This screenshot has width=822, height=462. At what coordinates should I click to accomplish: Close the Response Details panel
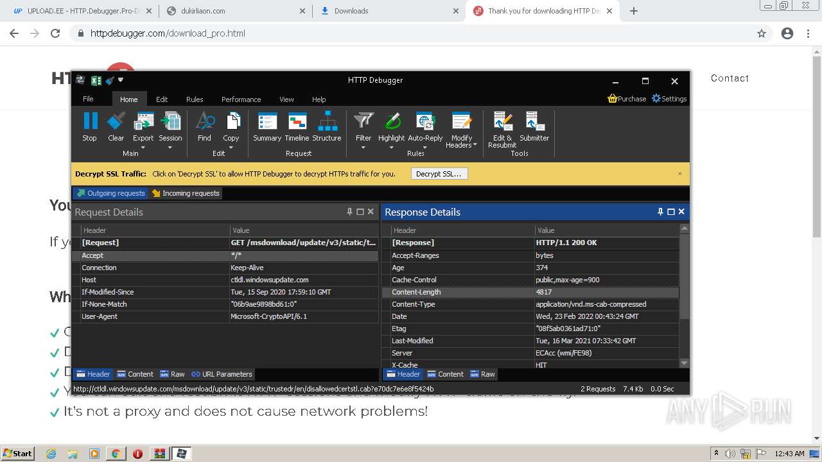pos(681,212)
